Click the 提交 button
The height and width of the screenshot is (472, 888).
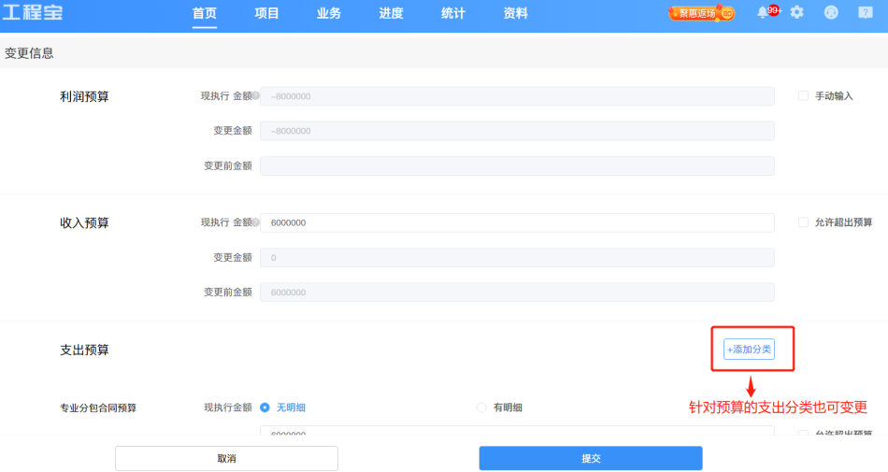tap(591, 458)
